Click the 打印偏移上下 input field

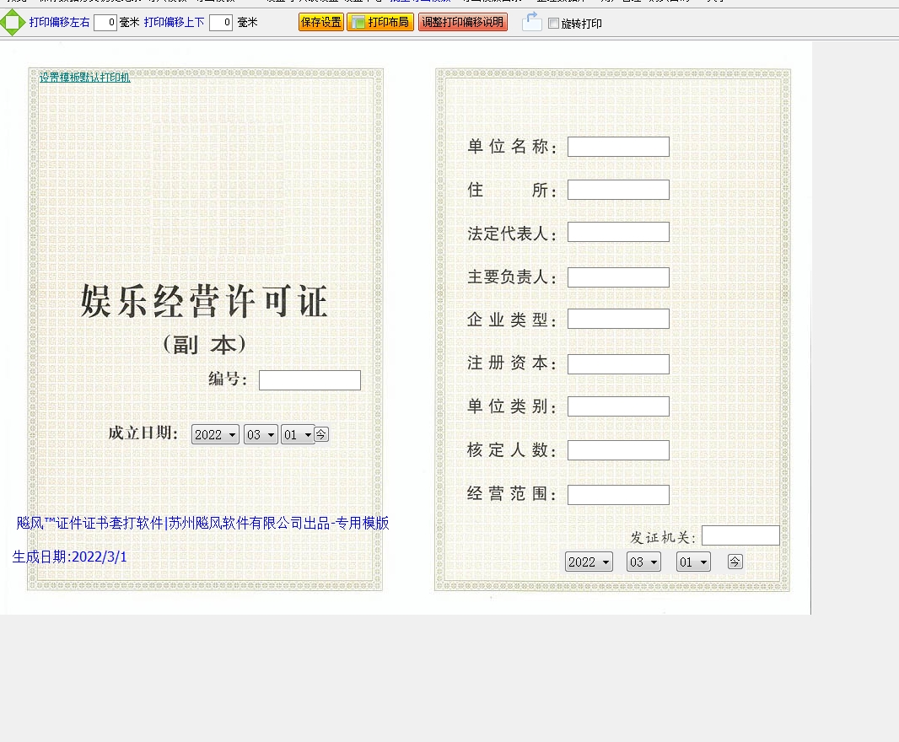click(221, 24)
